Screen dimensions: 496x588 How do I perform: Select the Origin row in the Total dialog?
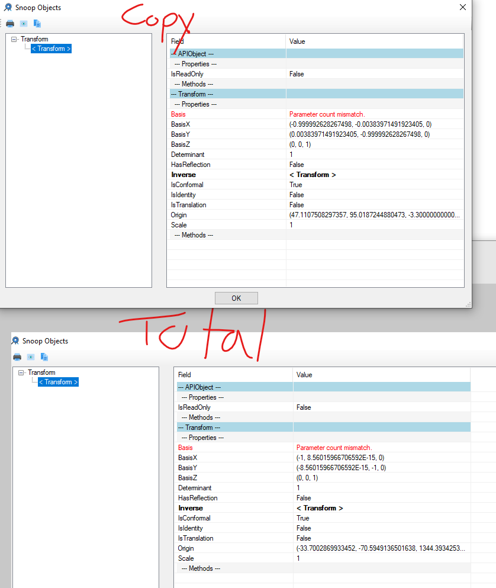tap(188, 548)
